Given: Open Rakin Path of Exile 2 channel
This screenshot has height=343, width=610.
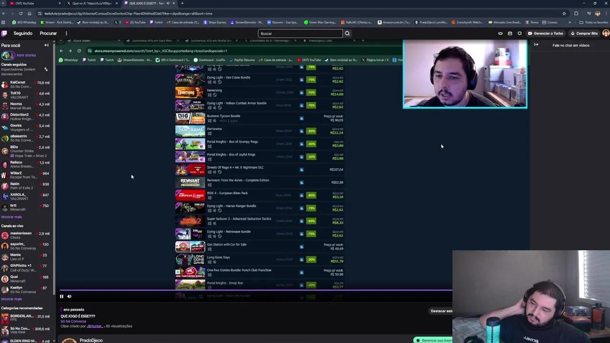Looking at the screenshot, I should (x=27, y=186).
